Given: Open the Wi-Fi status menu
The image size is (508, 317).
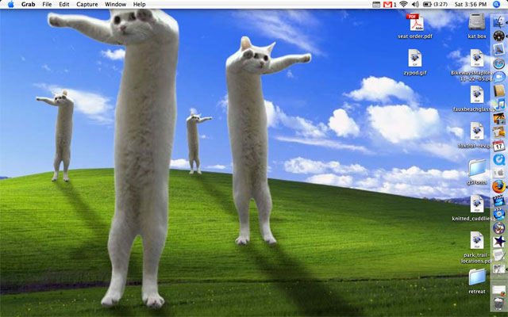Looking at the screenshot, I should click(403, 4).
